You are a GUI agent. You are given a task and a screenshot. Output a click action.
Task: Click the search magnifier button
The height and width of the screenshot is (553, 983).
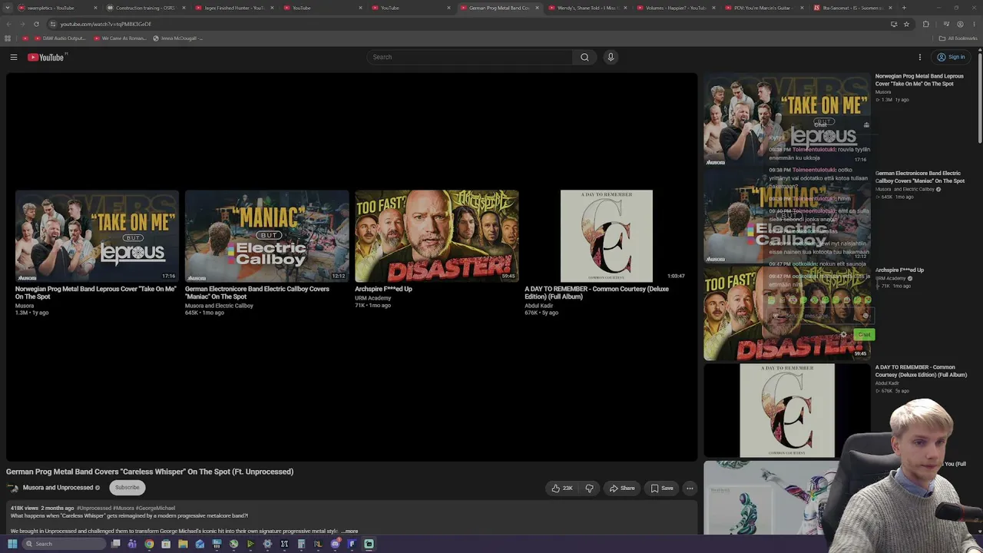[584, 57]
